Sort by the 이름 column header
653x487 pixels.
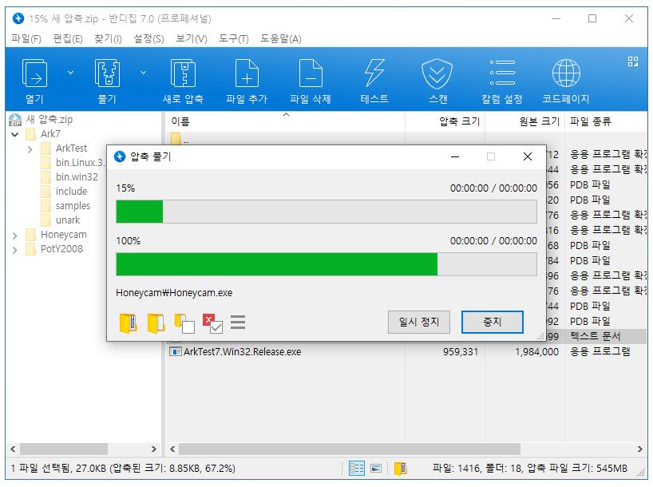pyautogui.click(x=285, y=121)
